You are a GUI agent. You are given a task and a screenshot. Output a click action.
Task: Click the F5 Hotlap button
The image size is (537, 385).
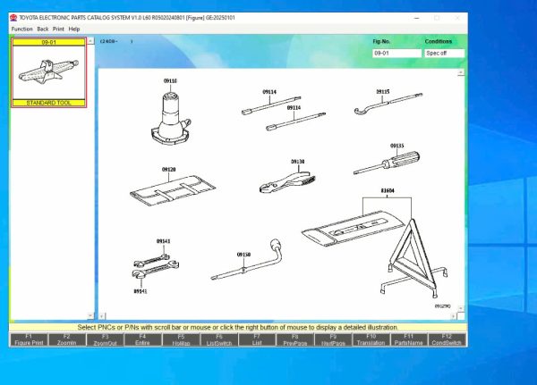tap(181, 339)
